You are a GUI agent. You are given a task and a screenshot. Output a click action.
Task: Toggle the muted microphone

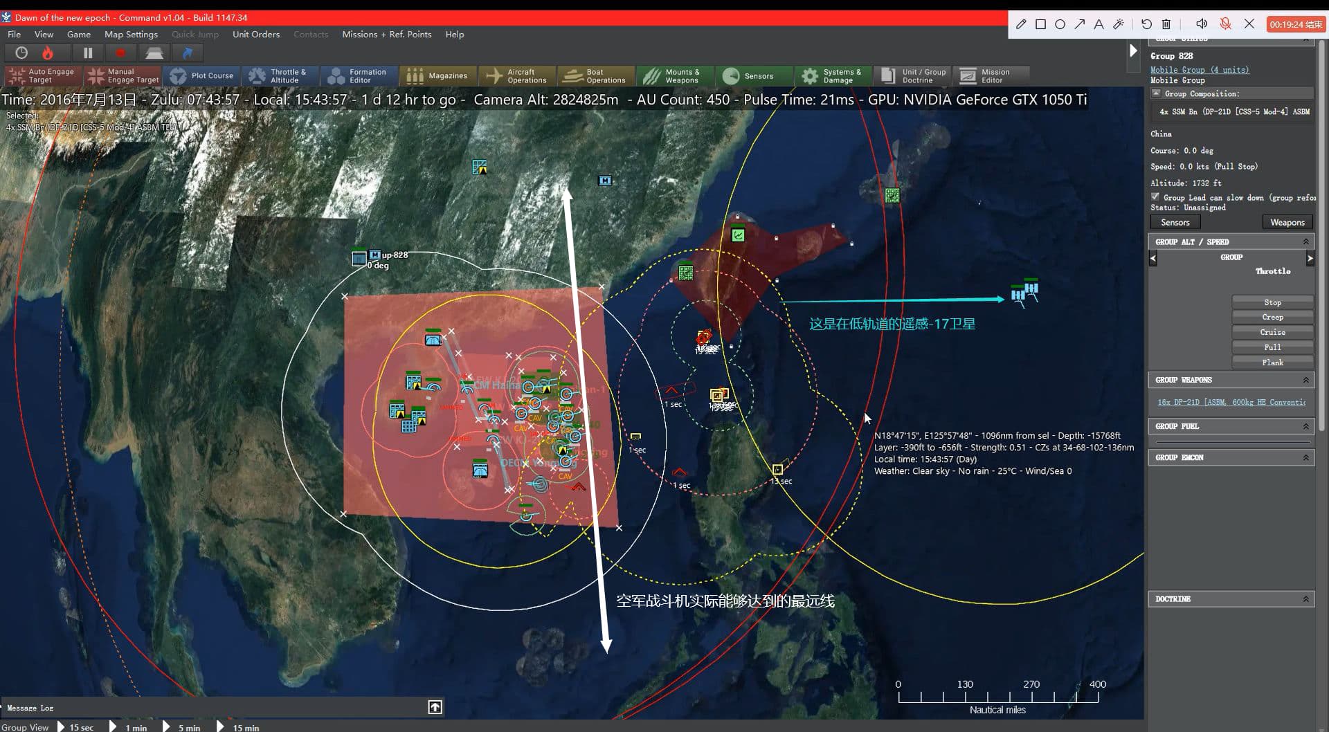click(1225, 24)
